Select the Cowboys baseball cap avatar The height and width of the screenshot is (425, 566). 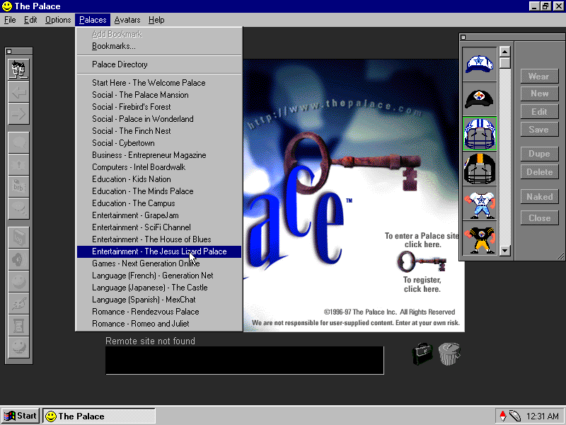(x=479, y=64)
